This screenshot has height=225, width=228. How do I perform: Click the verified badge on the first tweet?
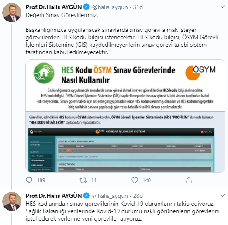(x=86, y=7)
